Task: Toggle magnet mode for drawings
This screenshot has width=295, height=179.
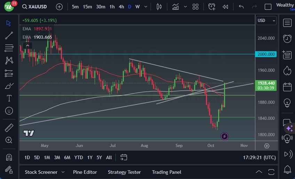Action: tap(9, 157)
